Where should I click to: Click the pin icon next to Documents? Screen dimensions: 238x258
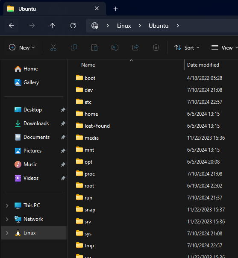point(63,137)
